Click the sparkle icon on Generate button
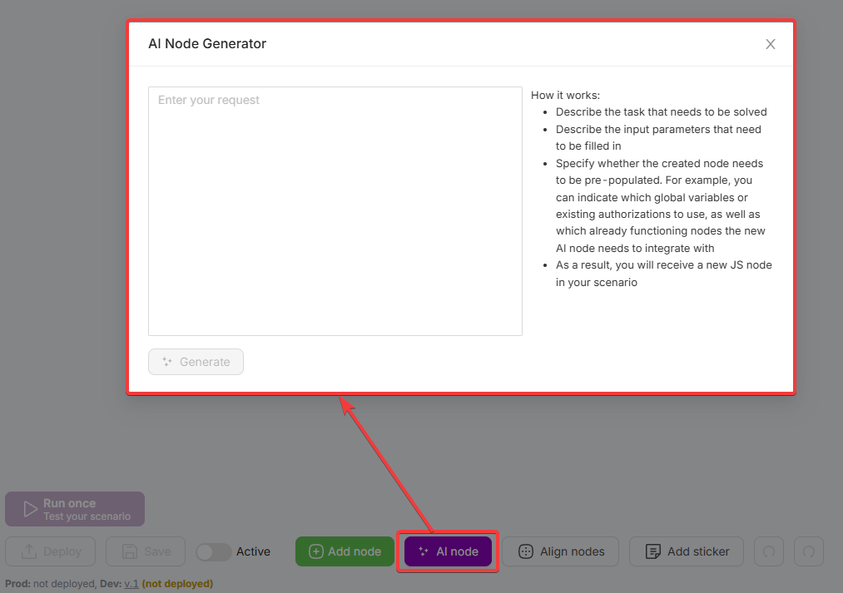The width and height of the screenshot is (843, 593). [x=166, y=362]
